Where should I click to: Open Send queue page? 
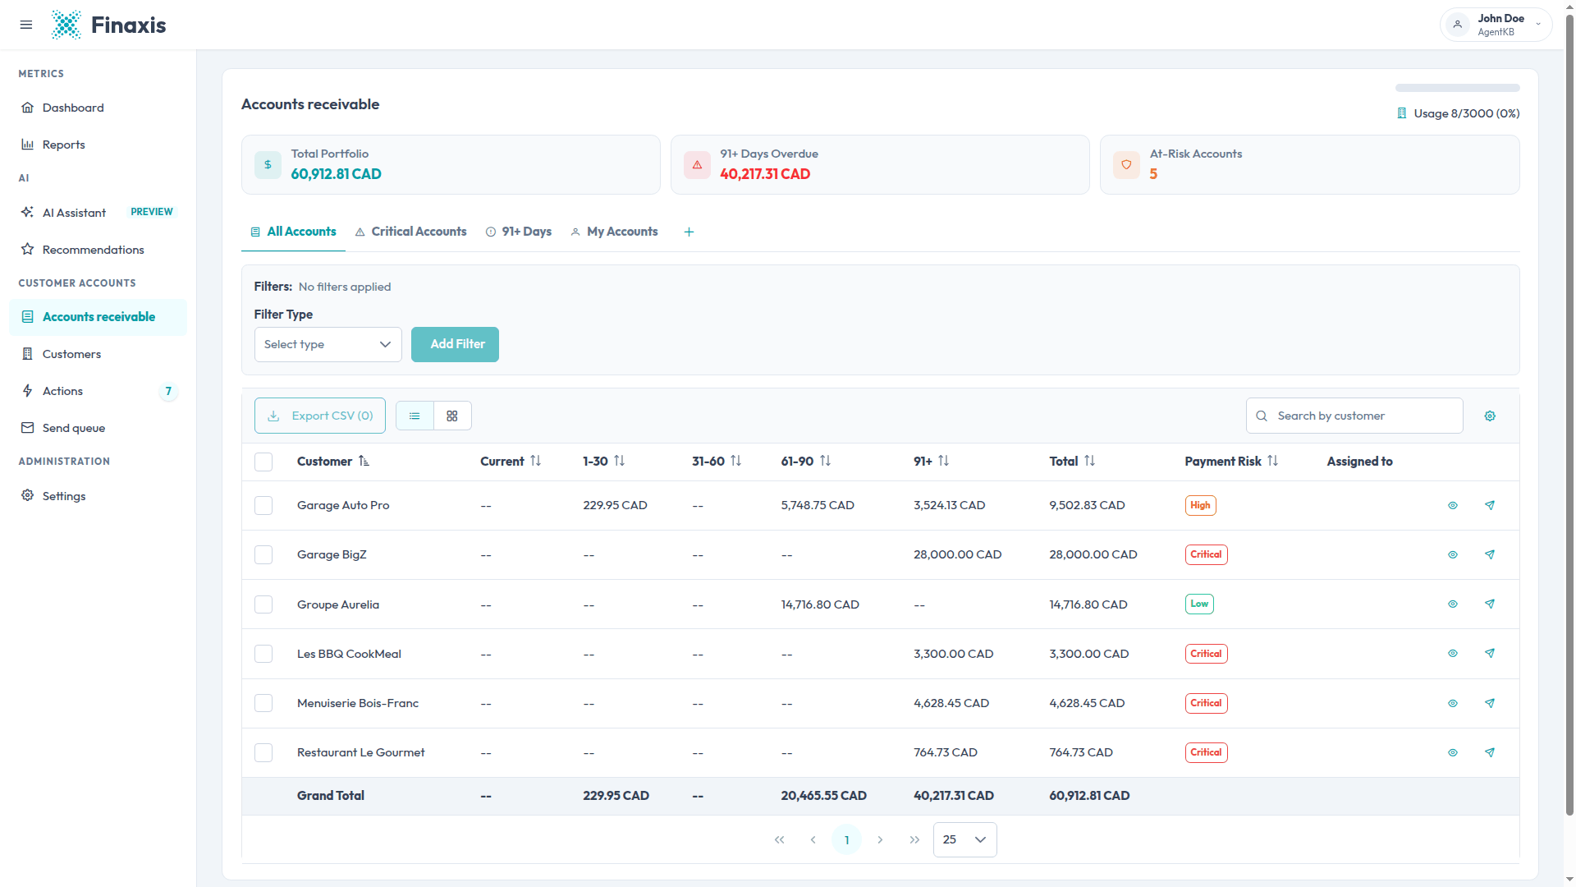coord(98,428)
